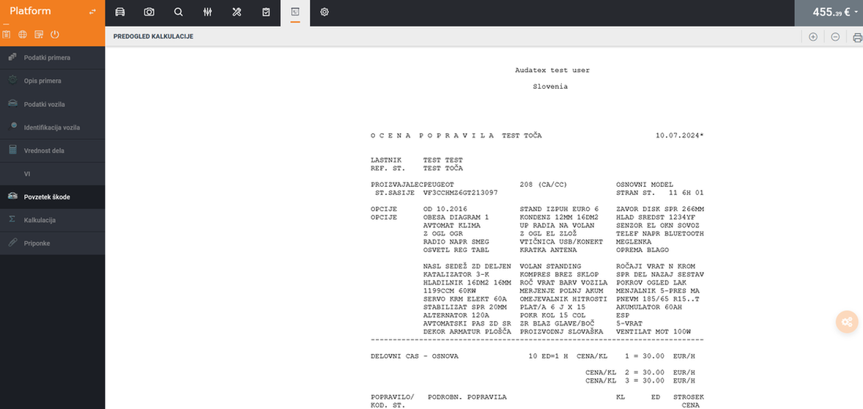863x409 pixels.
Task: Go to Identifikacija vozila section
Action: pyautogui.click(x=51, y=128)
